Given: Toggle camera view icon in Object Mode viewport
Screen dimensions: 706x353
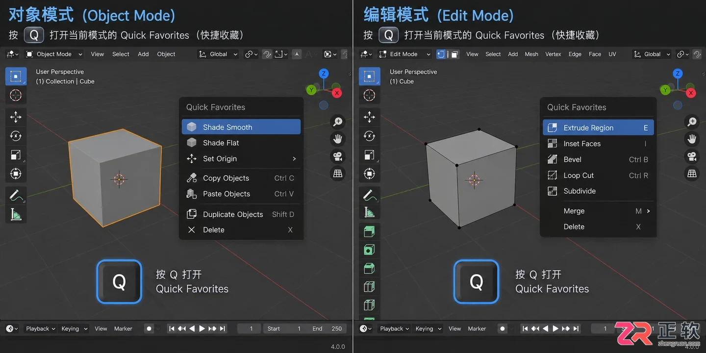Looking at the screenshot, I should [x=338, y=156].
